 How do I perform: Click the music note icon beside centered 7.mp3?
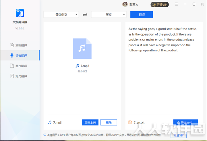pos(77,66)
